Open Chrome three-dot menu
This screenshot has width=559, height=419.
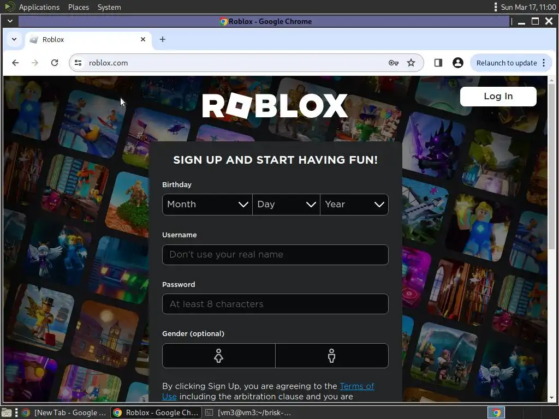(544, 63)
